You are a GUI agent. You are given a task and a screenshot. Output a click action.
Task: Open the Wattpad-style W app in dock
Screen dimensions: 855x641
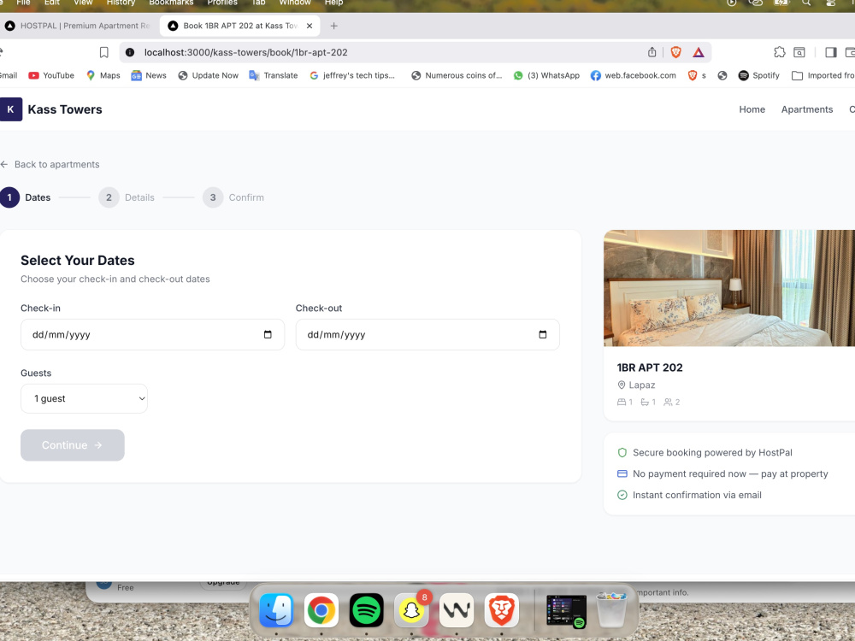pos(457,610)
